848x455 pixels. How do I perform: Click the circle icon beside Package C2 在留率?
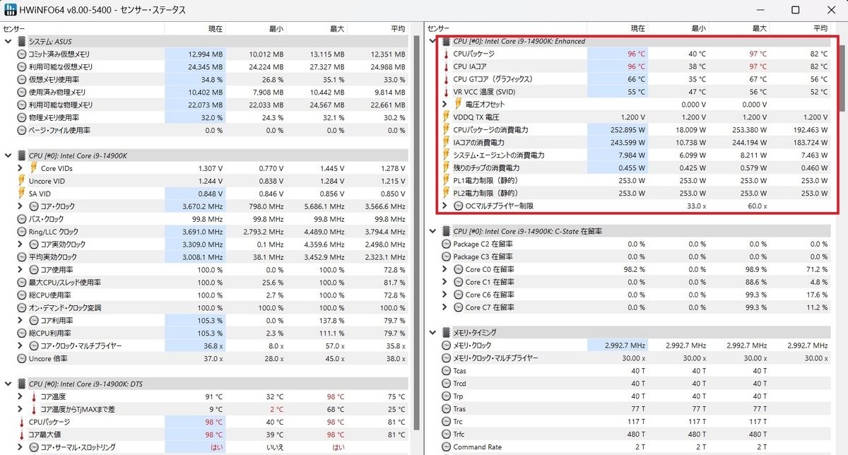[446, 244]
